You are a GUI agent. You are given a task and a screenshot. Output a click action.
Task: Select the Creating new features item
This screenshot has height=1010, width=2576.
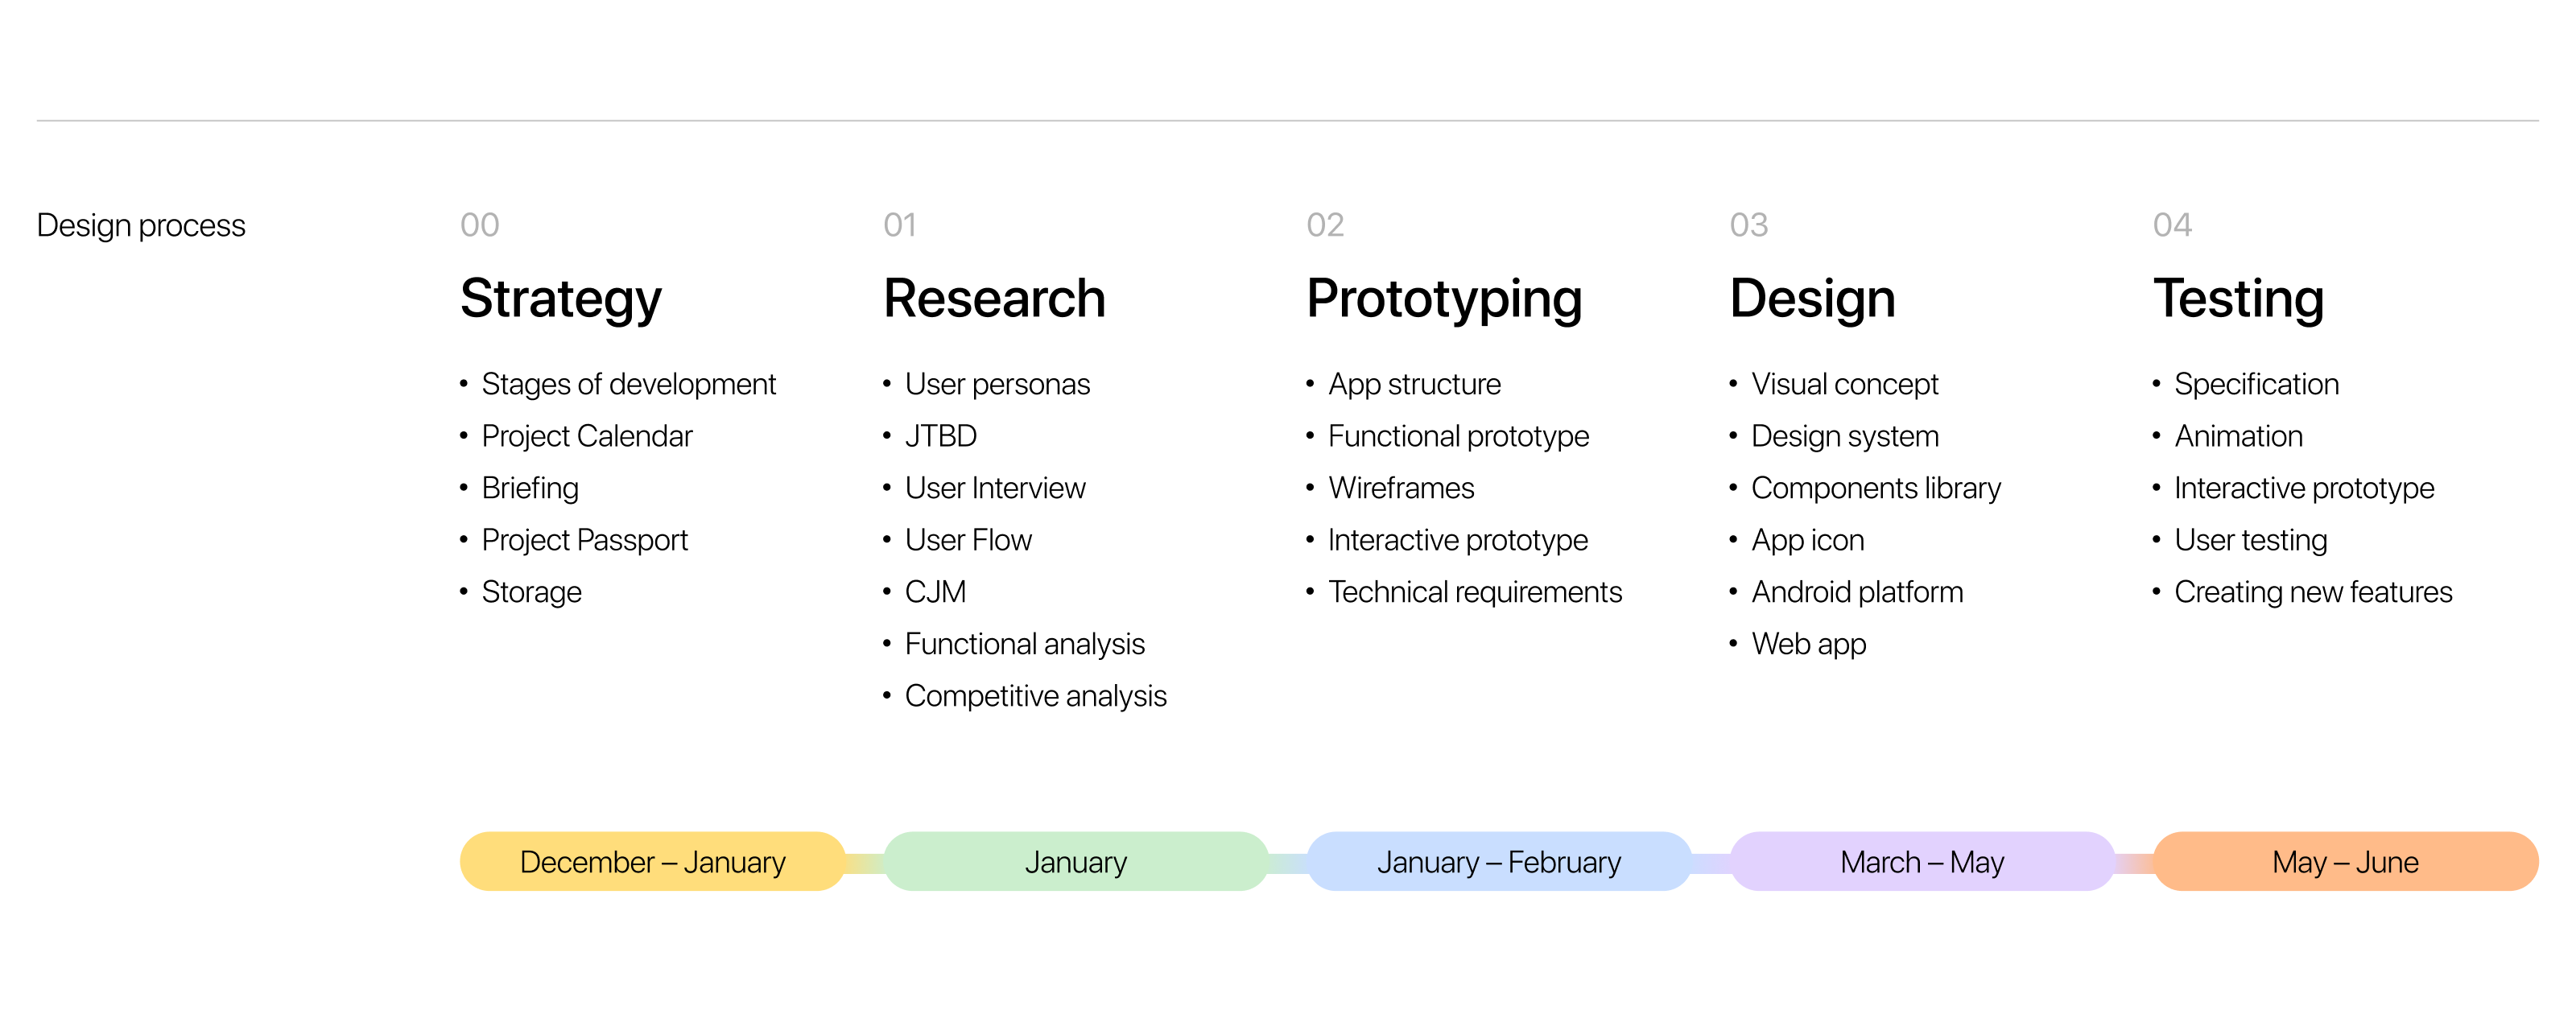(2312, 592)
